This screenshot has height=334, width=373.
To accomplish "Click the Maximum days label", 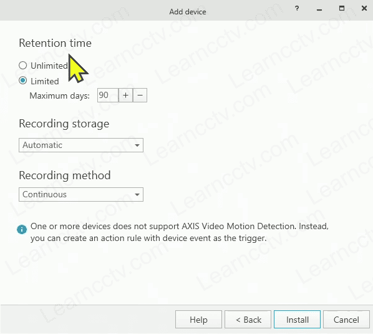I will coord(59,96).
